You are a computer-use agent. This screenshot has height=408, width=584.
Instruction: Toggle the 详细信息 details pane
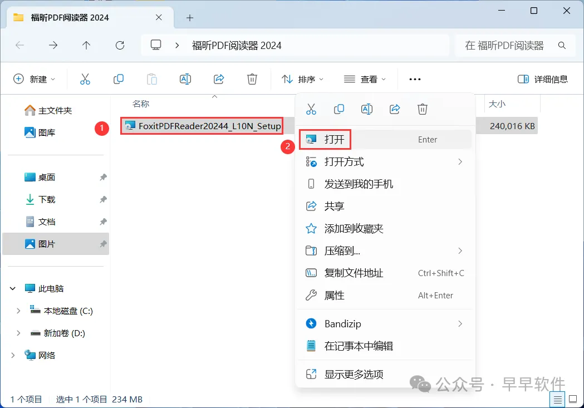point(543,79)
